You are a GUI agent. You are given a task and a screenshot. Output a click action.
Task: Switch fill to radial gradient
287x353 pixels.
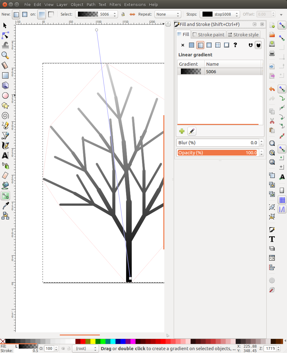(x=209, y=45)
